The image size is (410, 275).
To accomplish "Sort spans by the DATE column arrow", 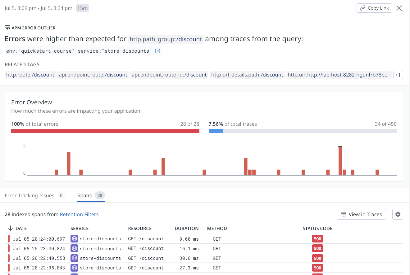I will 10,228.
